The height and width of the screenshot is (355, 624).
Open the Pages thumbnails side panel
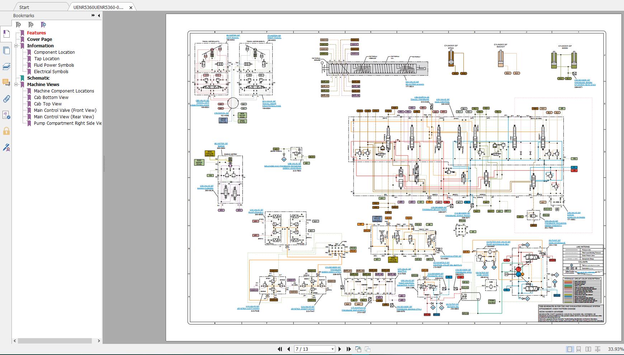(x=6, y=51)
